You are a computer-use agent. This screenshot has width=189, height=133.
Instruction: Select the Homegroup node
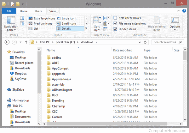point(18,100)
